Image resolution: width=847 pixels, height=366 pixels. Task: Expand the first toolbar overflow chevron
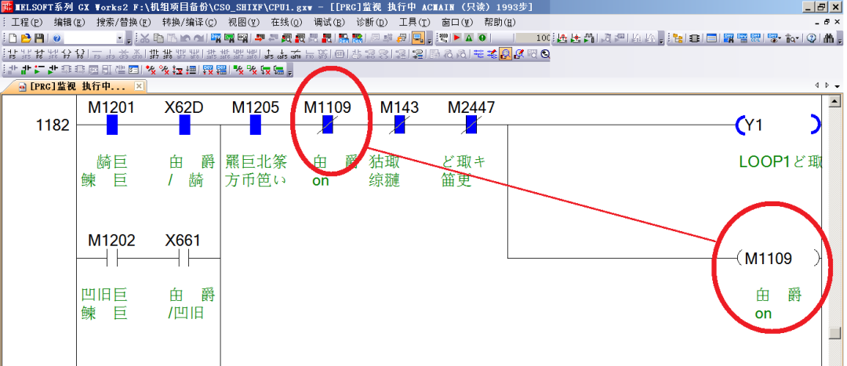[129, 39]
